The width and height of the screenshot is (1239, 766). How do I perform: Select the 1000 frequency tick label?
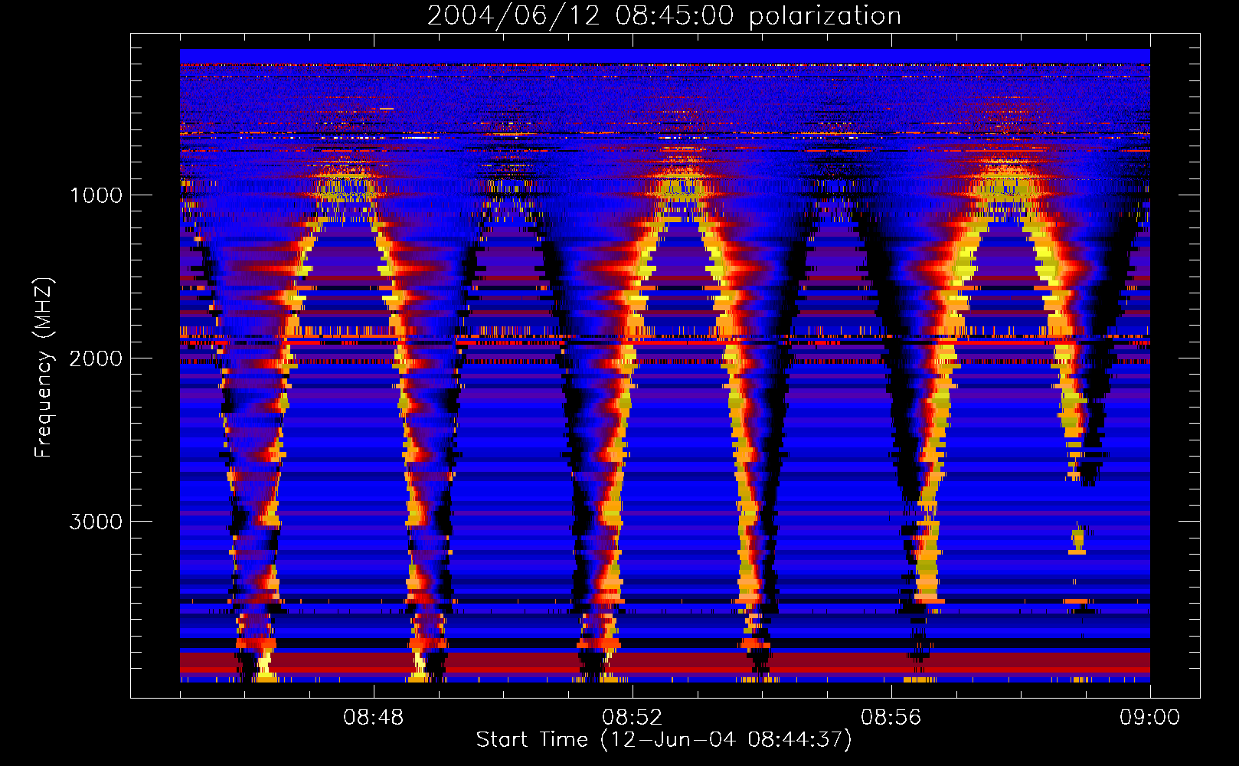point(96,195)
